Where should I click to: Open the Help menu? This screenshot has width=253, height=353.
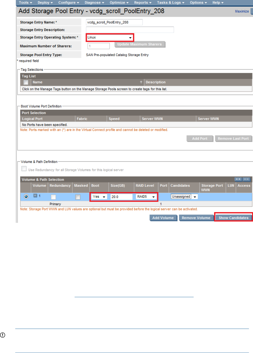pyautogui.click(x=218, y=3)
